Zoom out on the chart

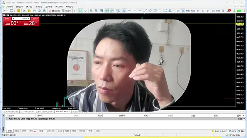96,11
